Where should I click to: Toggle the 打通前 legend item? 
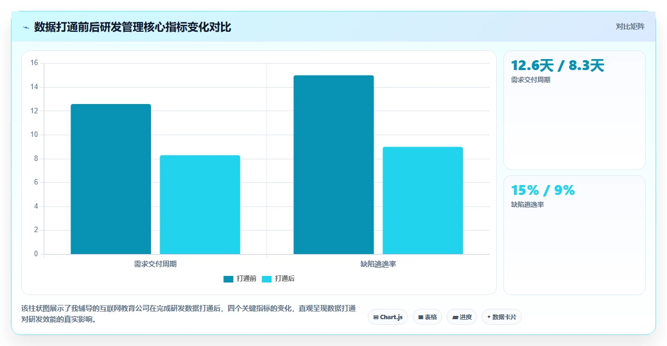[240, 279]
